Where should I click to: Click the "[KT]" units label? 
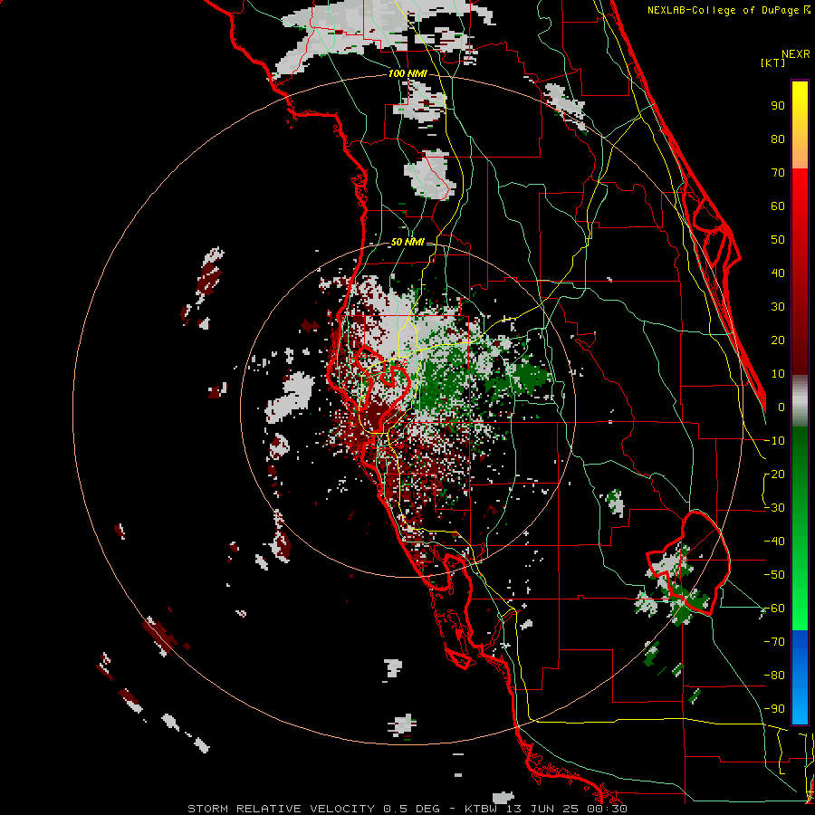pos(772,62)
